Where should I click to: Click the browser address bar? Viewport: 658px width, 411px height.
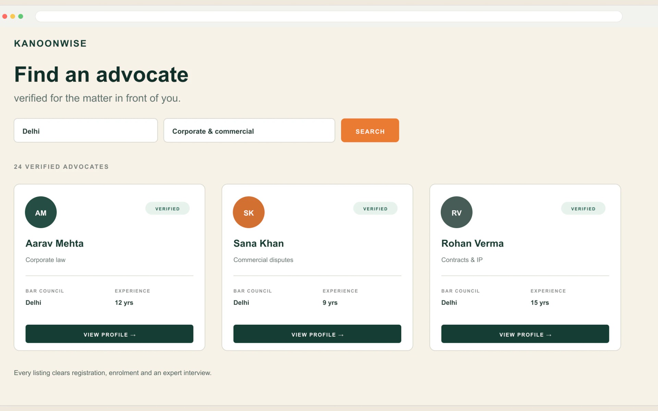click(x=329, y=16)
